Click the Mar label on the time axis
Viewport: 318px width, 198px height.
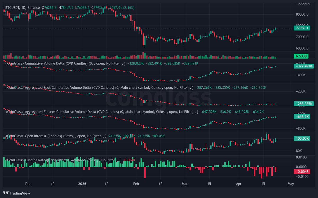pos(185,184)
